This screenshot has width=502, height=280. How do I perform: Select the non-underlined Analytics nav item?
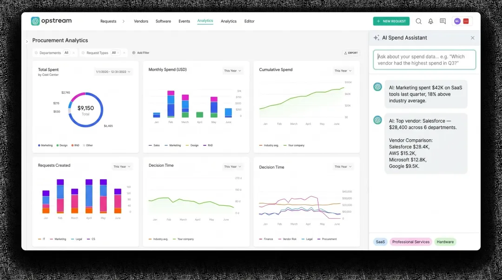(x=229, y=21)
